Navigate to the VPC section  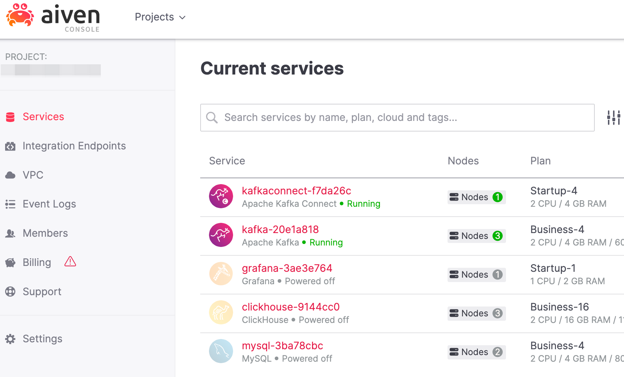point(33,175)
